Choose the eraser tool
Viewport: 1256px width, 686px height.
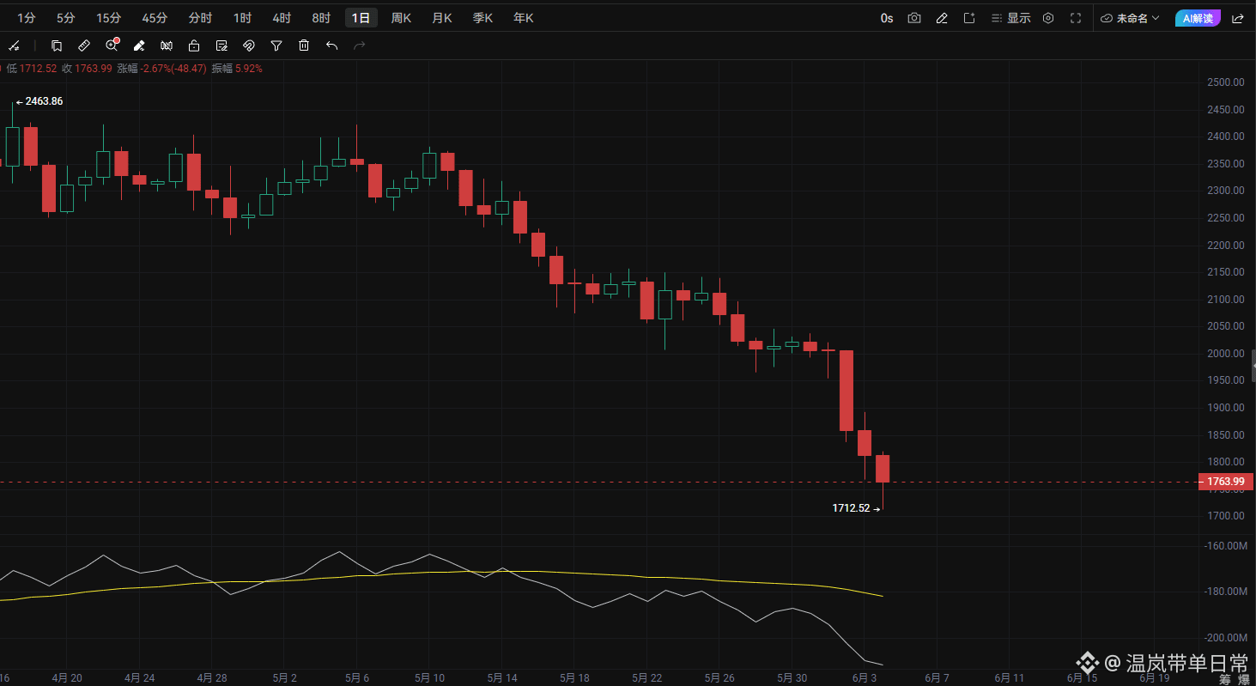(x=139, y=46)
